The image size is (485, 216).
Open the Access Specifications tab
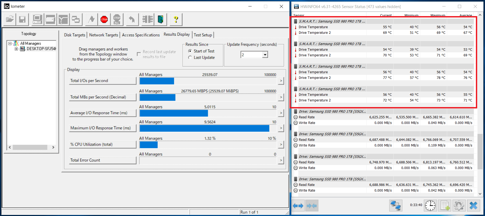(x=141, y=35)
